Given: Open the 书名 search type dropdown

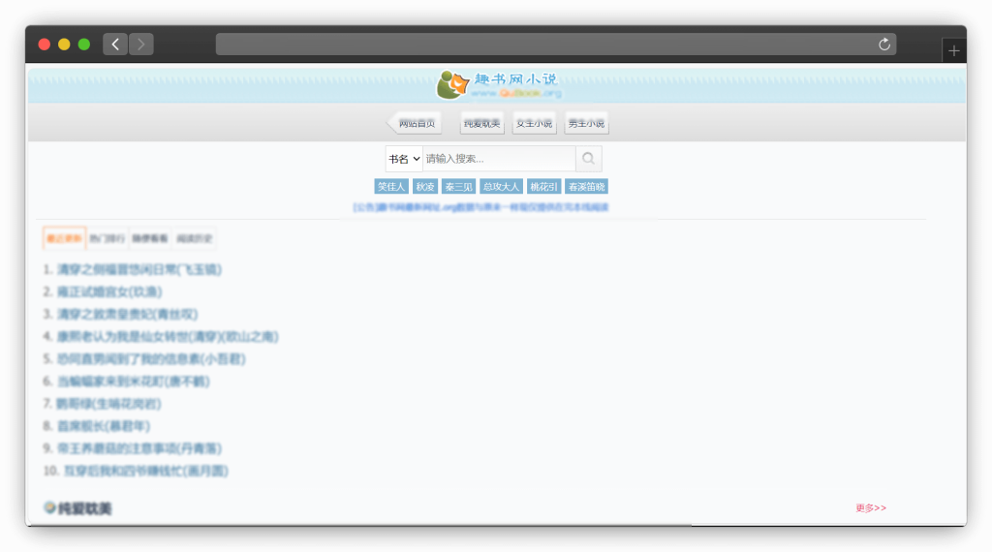Looking at the screenshot, I should click(404, 159).
